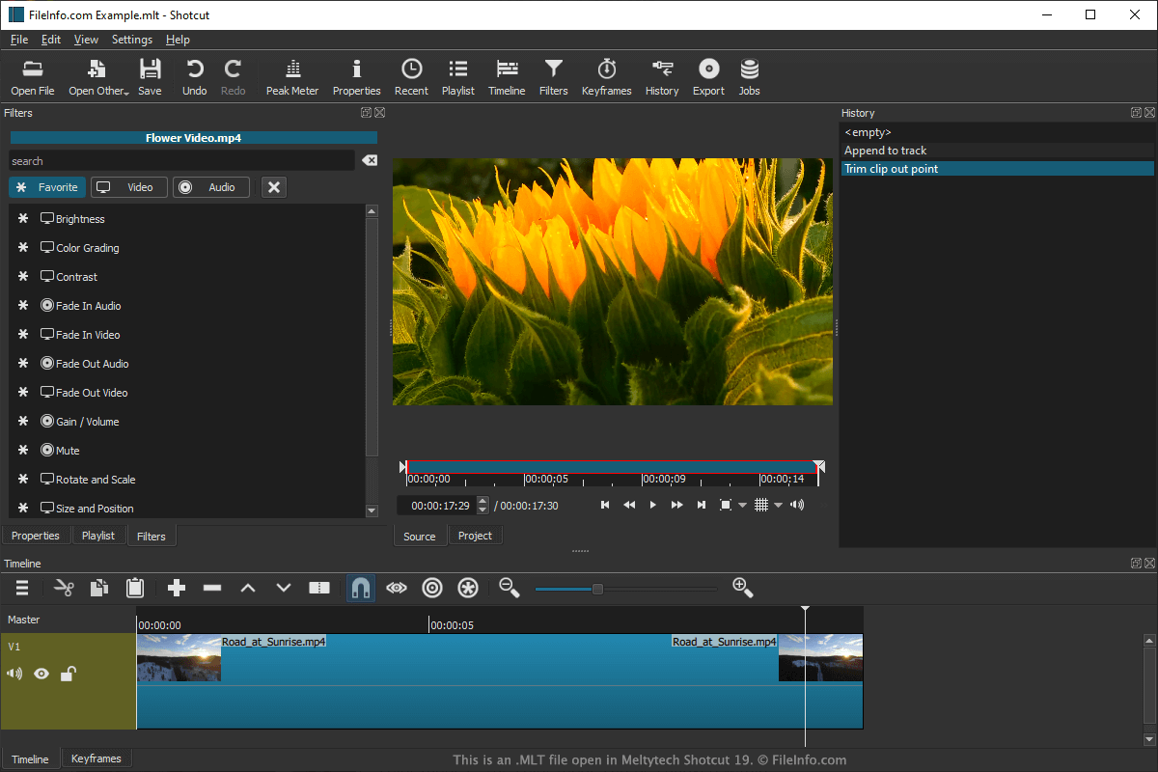Image resolution: width=1158 pixels, height=772 pixels.
Task: Click the Lift up-arrow timeline icon
Action: [247, 588]
